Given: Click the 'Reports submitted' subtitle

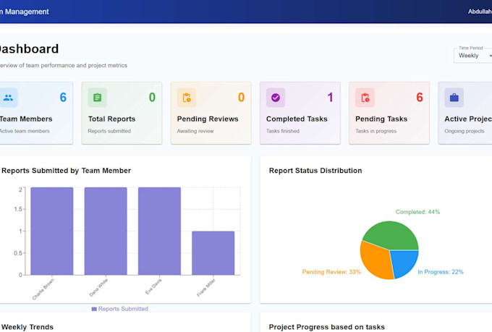Looking at the screenshot, I should pos(109,131).
